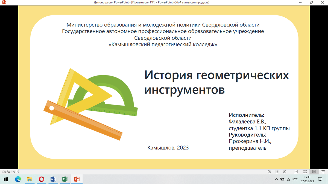Open notification center icon
This screenshot has height=184, width=328.
click(320, 179)
